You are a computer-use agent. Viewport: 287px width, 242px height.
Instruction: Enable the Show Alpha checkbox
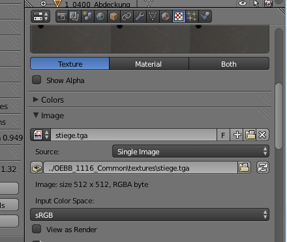point(37,80)
